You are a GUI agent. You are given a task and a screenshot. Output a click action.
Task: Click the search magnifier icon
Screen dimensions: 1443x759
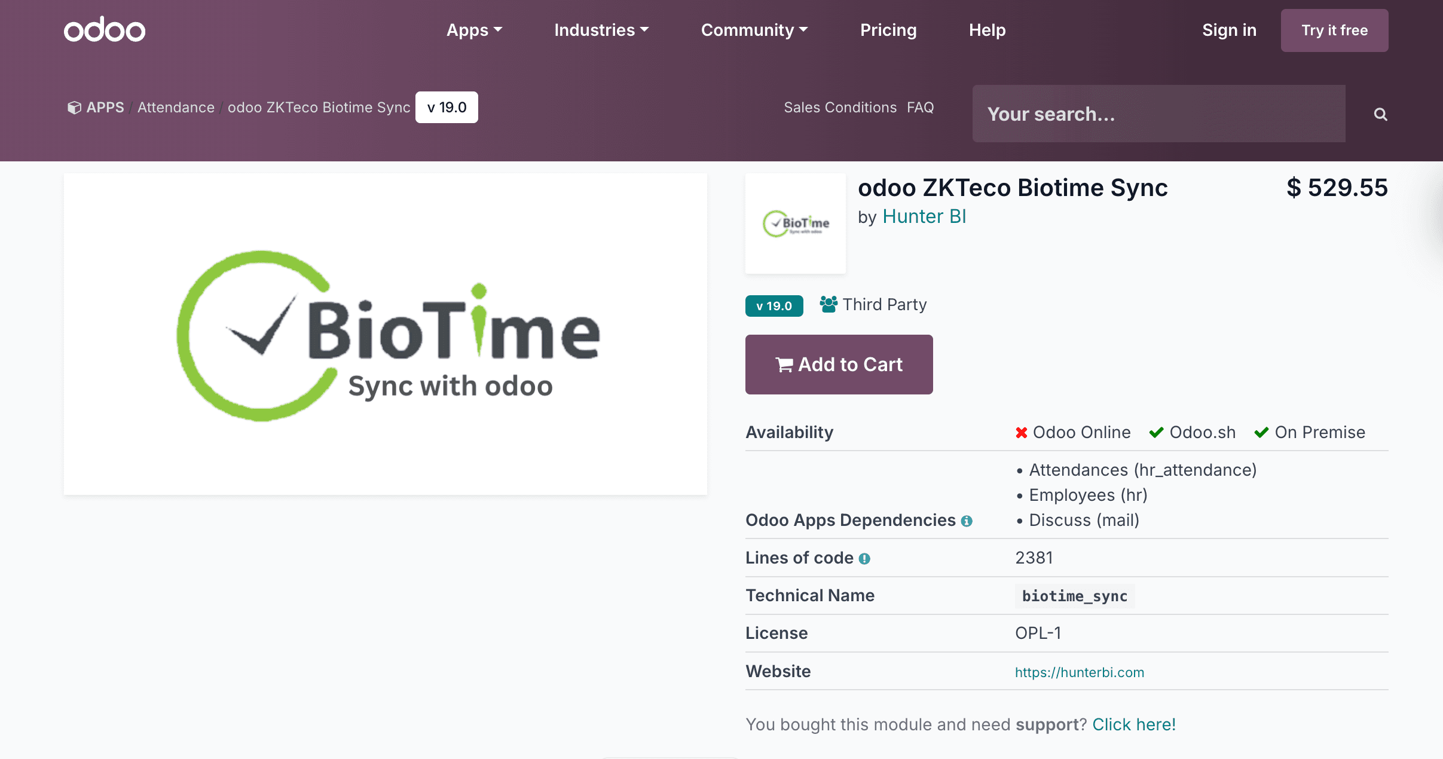pos(1380,114)
